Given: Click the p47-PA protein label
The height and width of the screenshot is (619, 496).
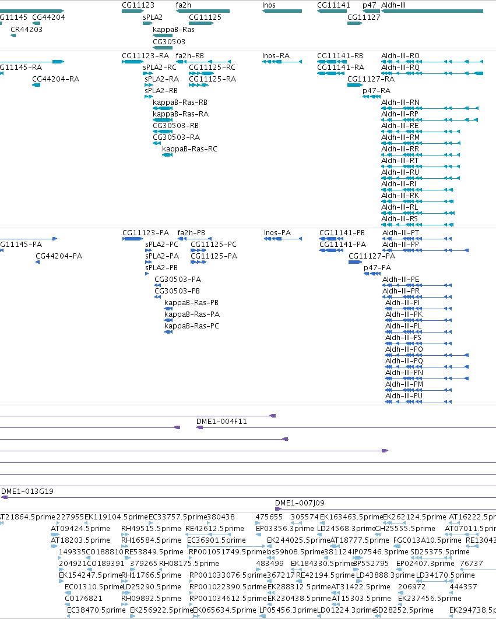Looking at the screenshot, I should (x=378, y=268).
